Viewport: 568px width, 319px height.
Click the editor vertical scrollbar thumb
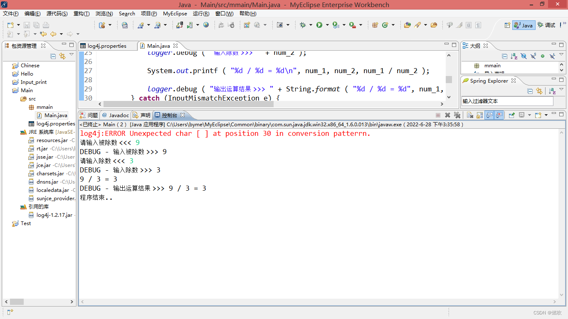pos(449,80)
